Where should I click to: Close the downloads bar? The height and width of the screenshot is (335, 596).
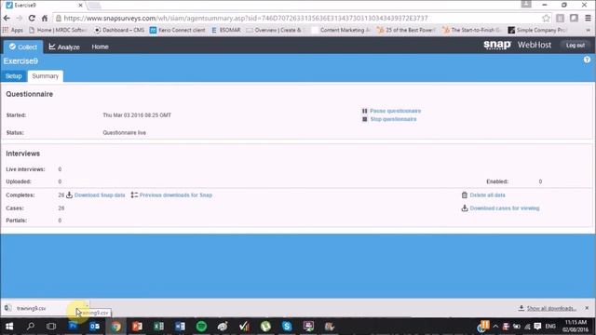(587, 308)
